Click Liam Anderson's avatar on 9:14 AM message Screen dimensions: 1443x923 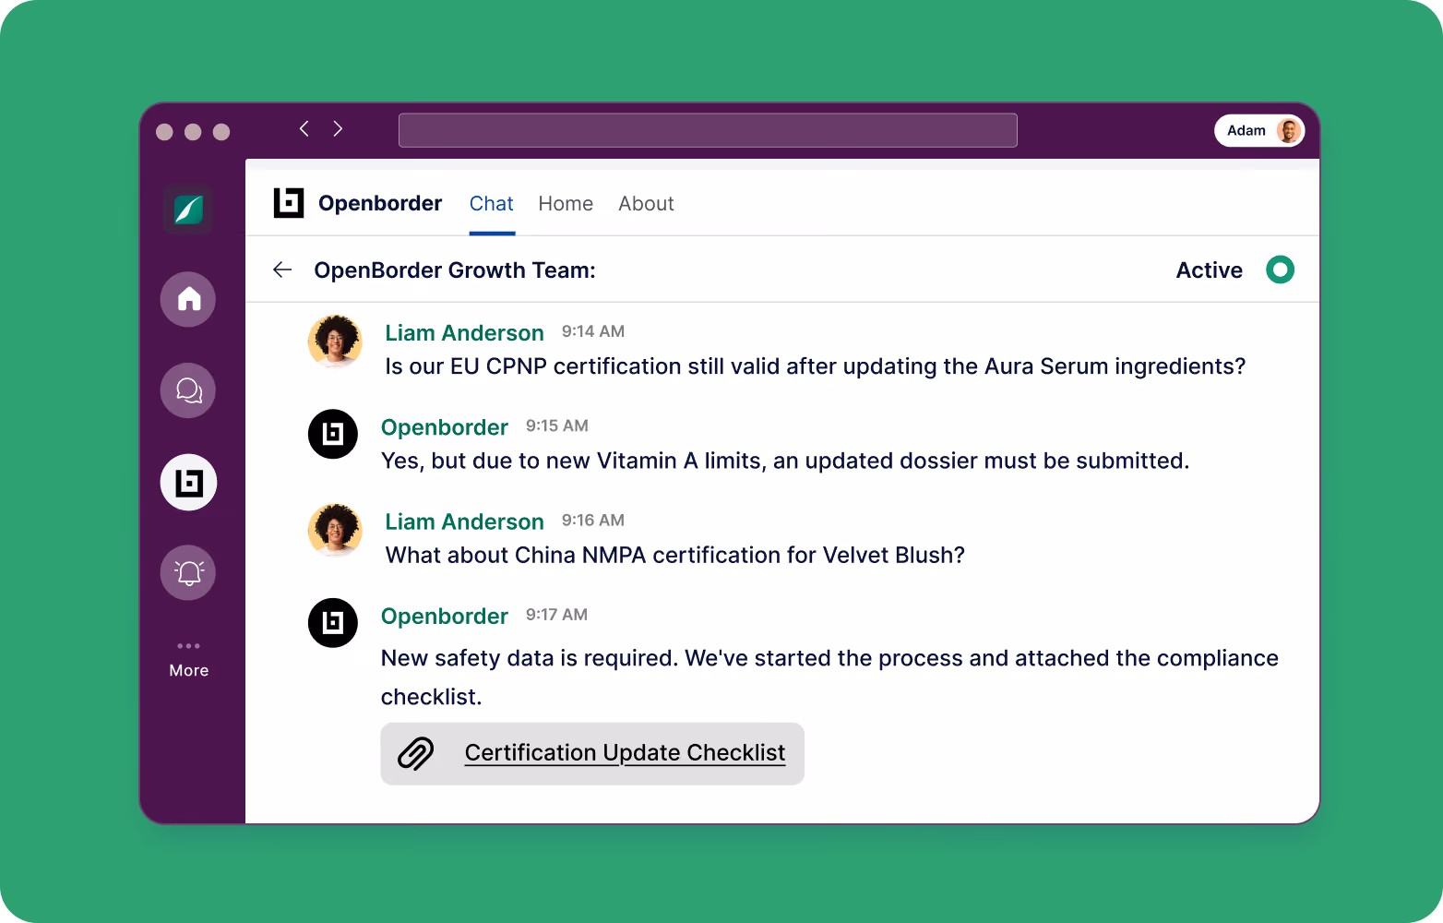(x=335, y=341)
